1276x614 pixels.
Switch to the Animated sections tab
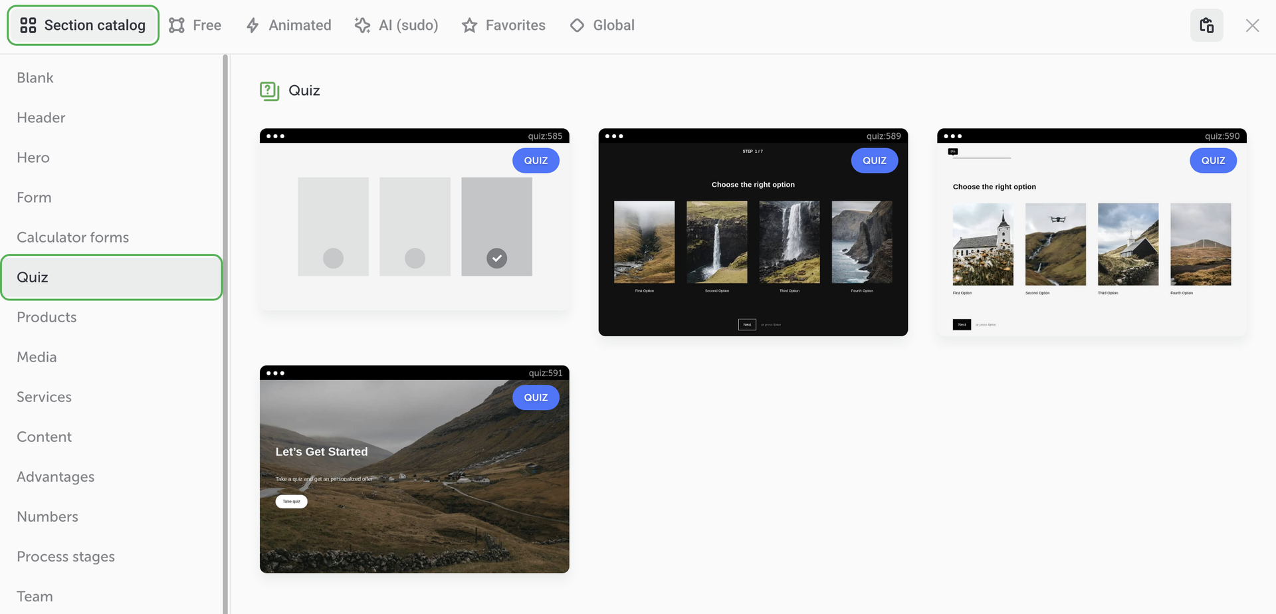pyautogui.click(x=288, y=25)
